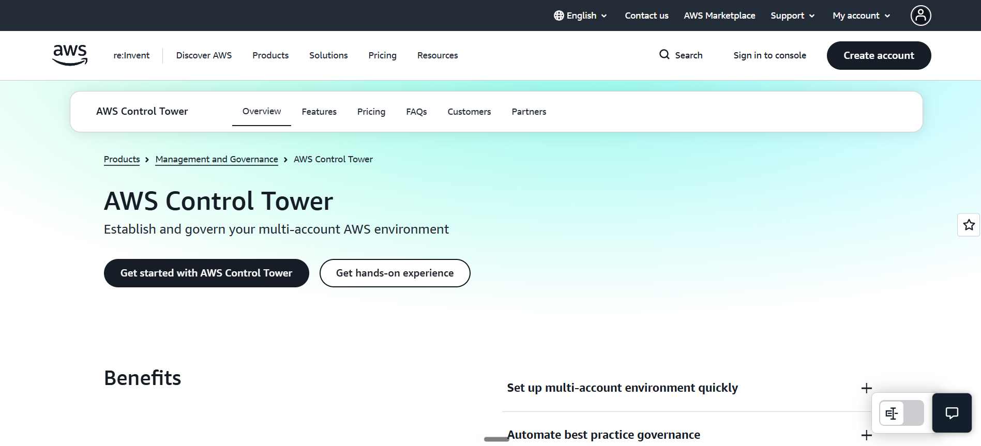
Task: Switch to the Control Tower Pricing tab
Action: click(x=371, y=112)
